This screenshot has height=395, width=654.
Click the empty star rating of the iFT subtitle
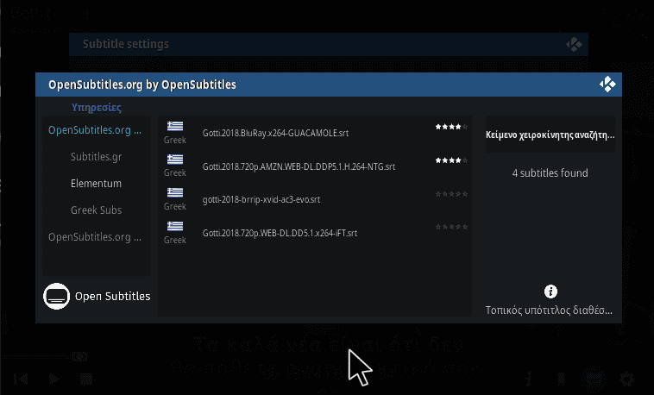click(x=451, y=227)
